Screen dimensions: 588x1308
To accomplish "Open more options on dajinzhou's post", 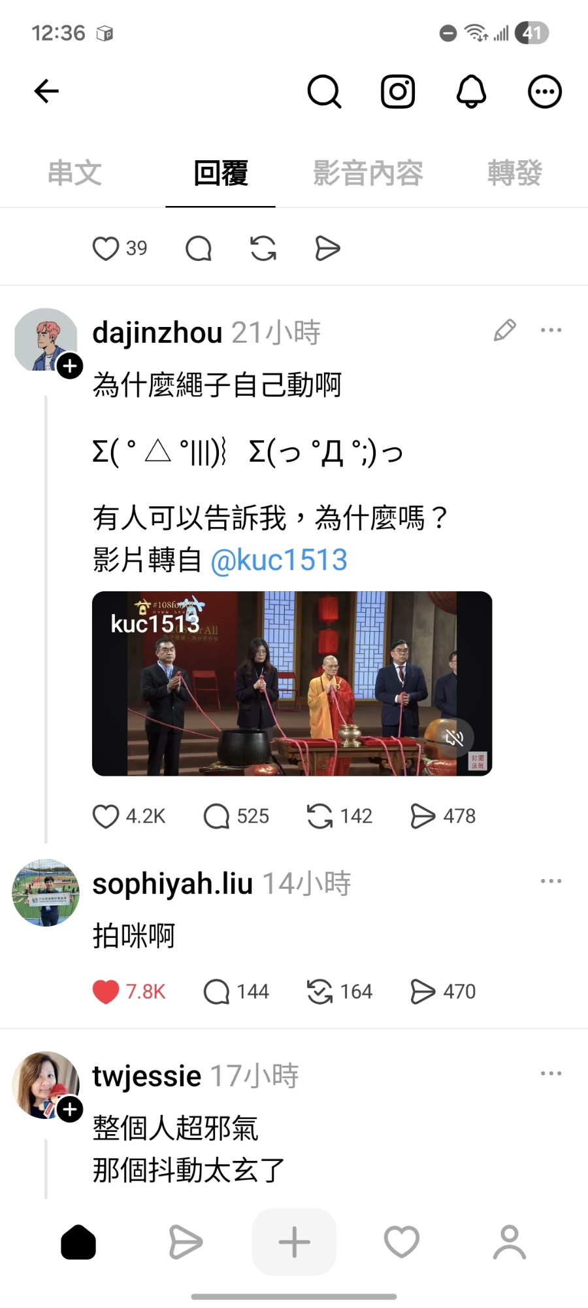I will click(551, 330).
